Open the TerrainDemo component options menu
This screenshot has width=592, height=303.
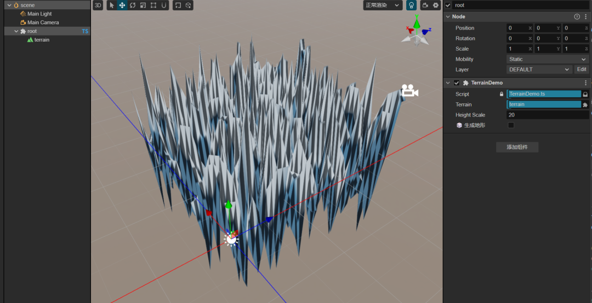pos(585,83)
